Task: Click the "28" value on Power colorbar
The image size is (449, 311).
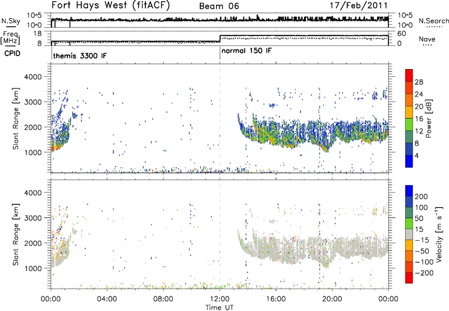Action: coord(419,82)
